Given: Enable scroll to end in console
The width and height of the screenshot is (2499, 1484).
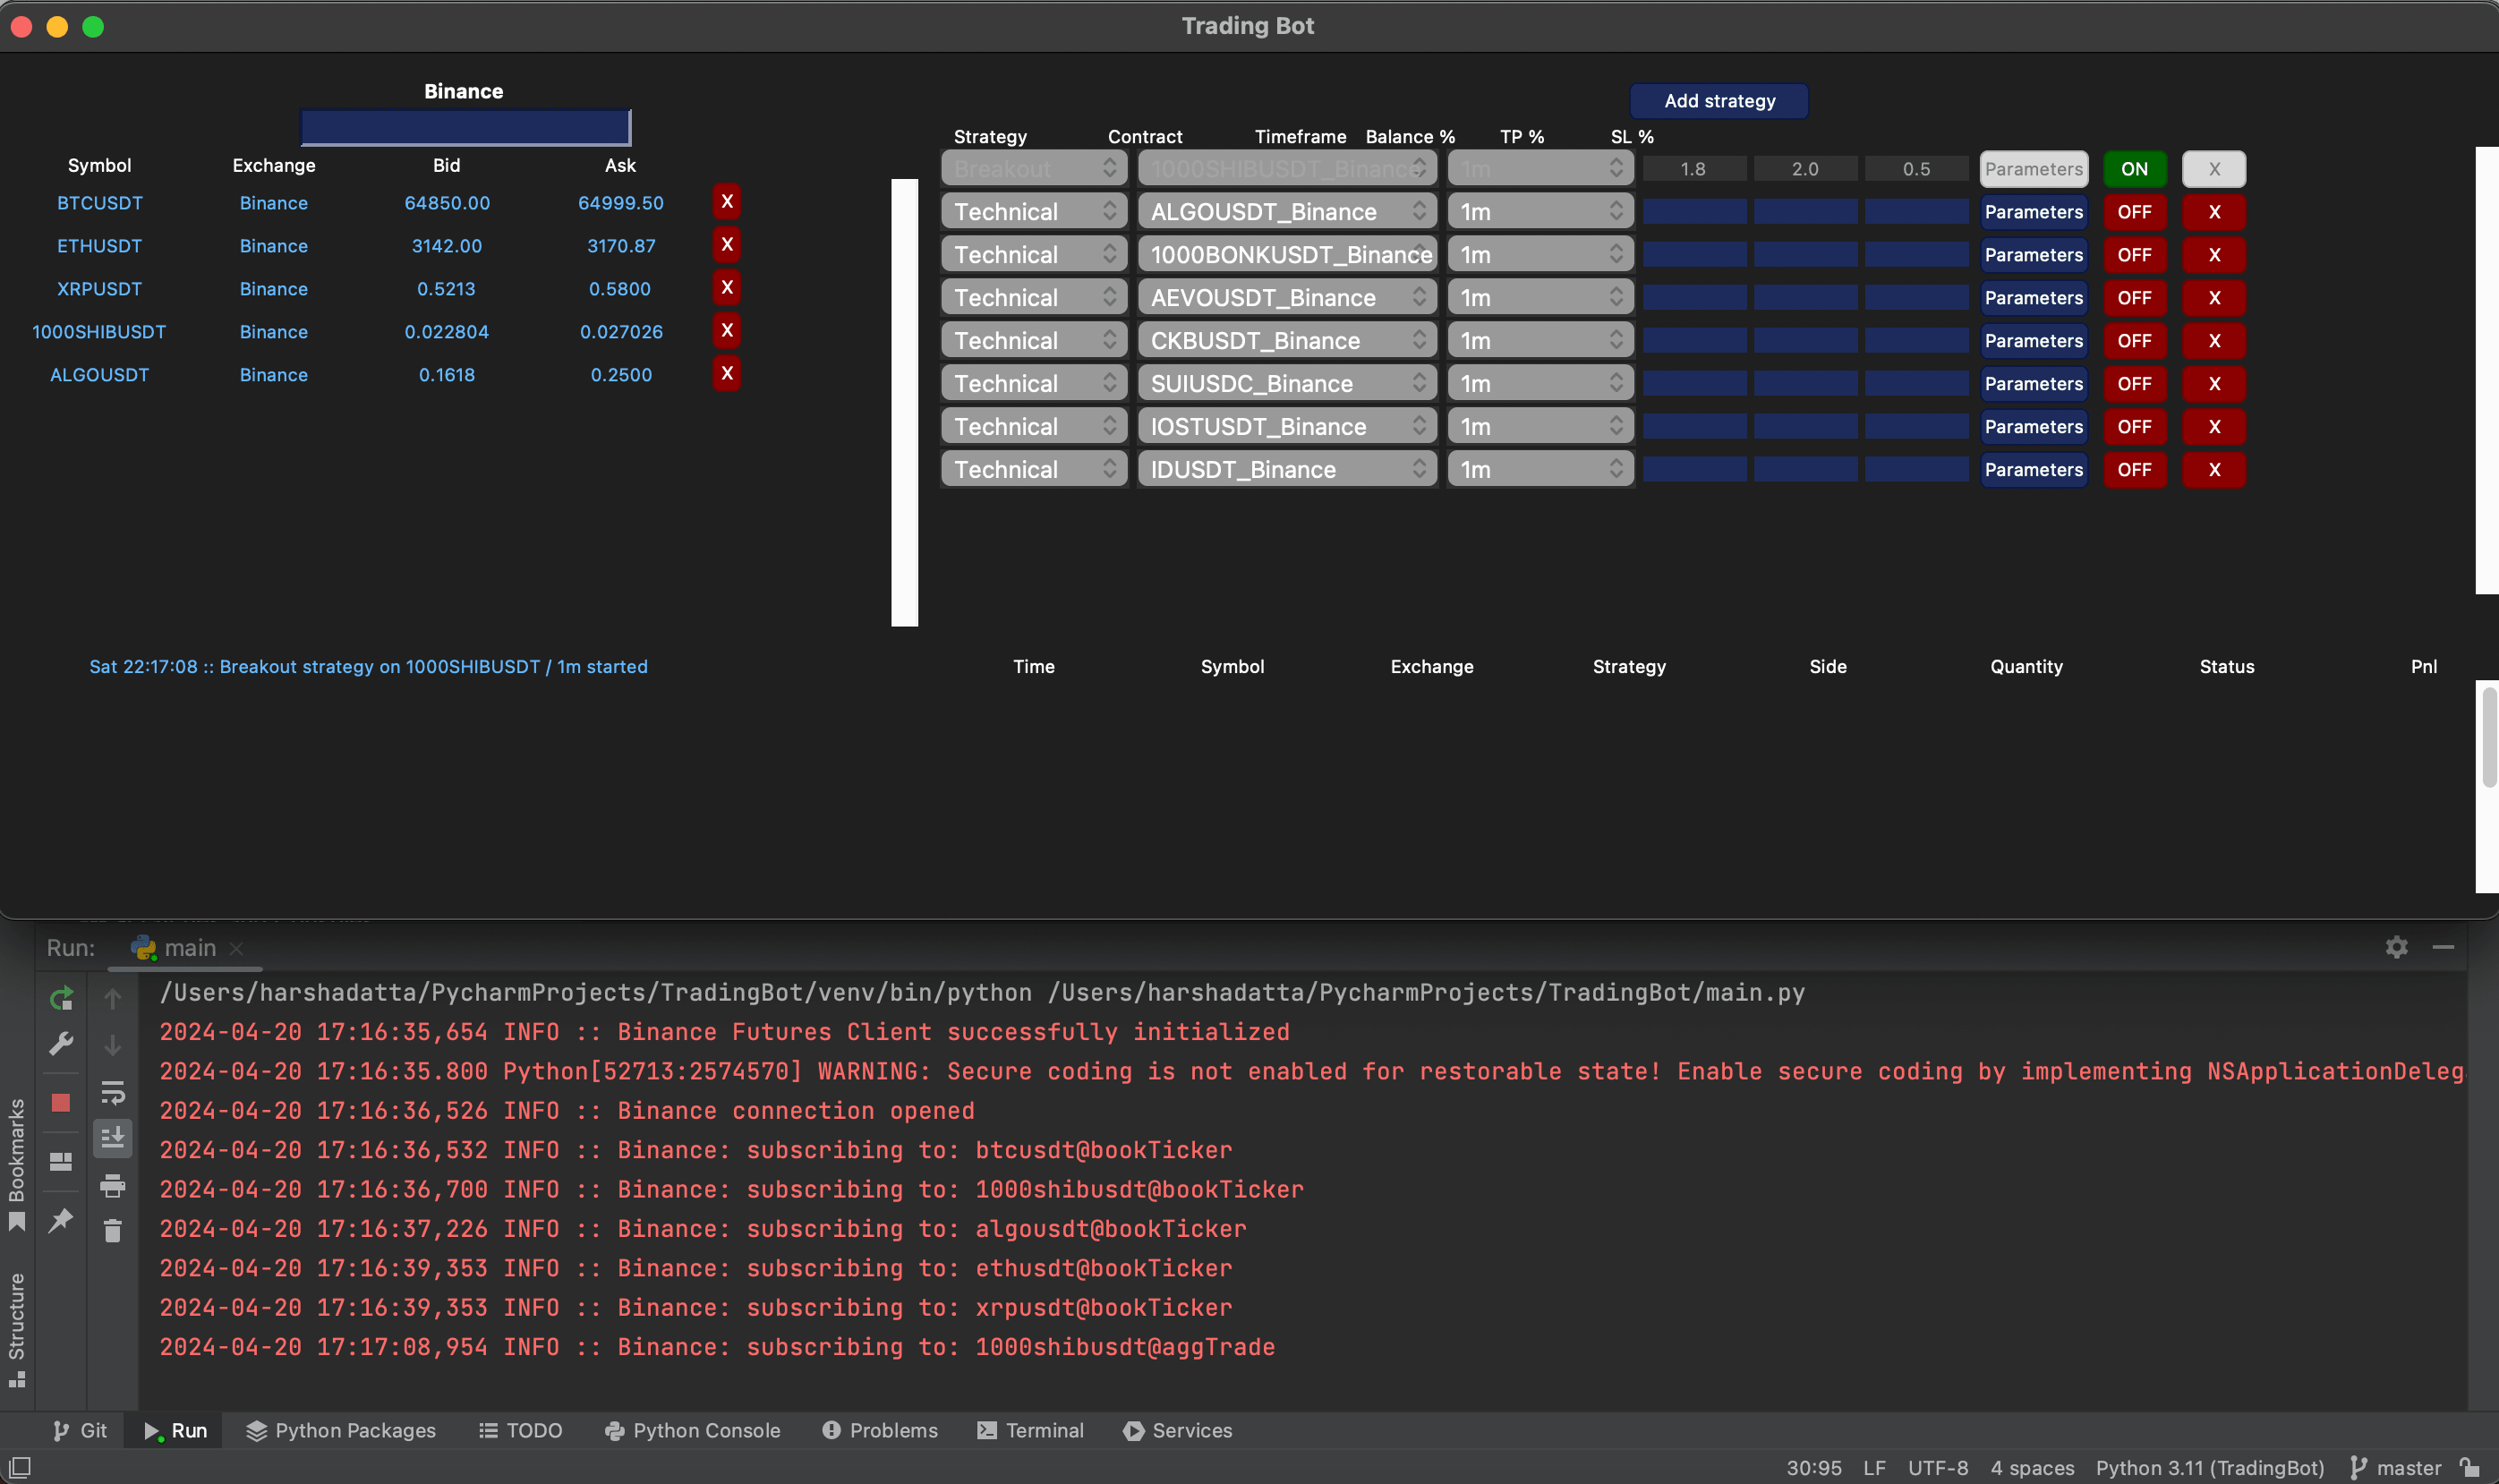Looking at the screenshot, I should [x=113, y=1137].
